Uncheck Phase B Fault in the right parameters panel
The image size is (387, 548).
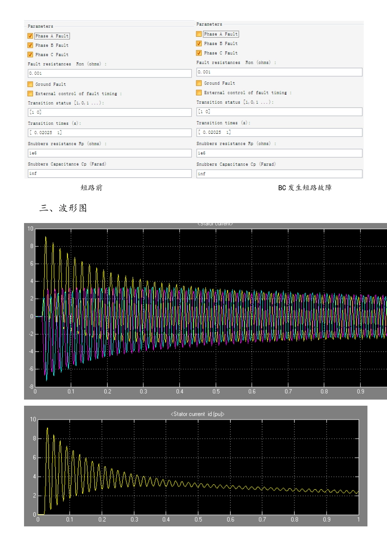pos(199,44)
